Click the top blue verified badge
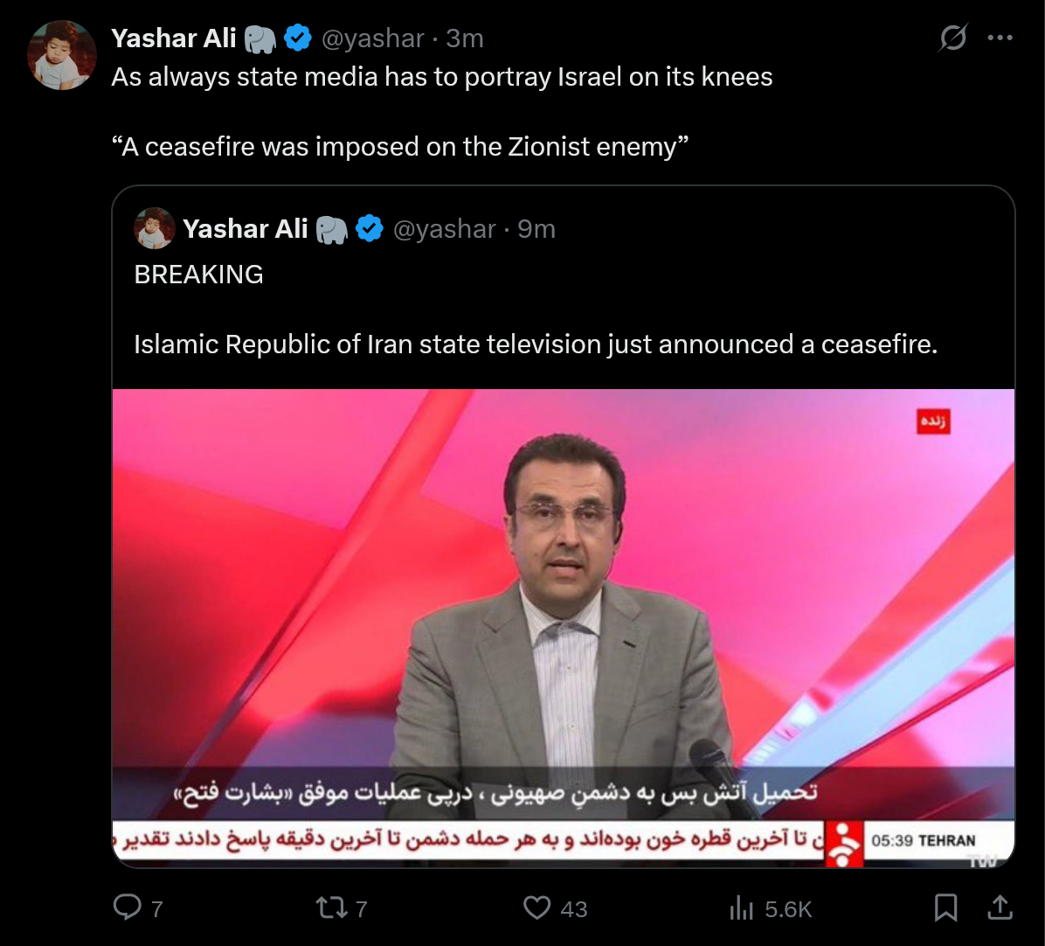The width and height of the screenshot is (1045, 946). tap(298, 38)
